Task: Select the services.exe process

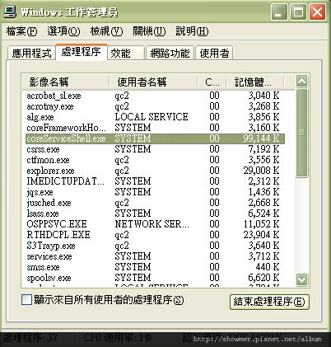Action: click(x=155, y=256)
